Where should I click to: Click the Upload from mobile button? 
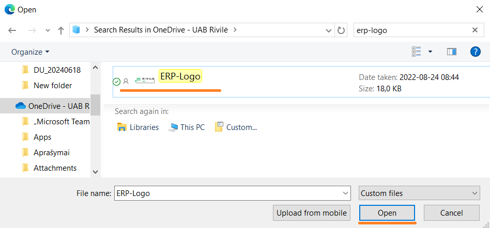[x=312, y=213]
